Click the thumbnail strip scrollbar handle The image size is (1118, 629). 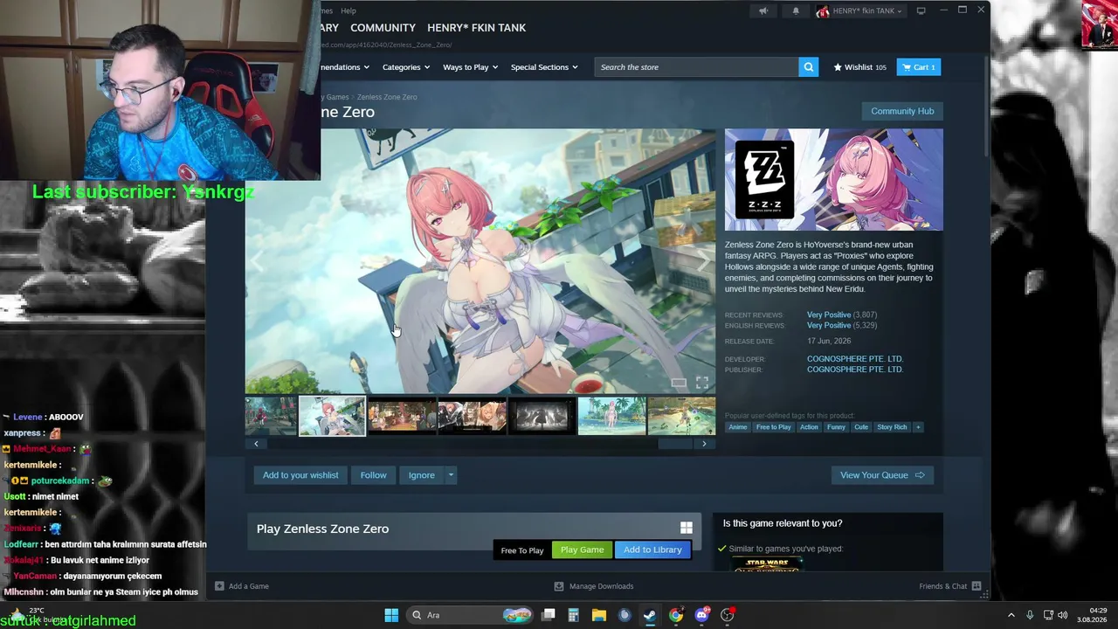click(x=674, y=444)
